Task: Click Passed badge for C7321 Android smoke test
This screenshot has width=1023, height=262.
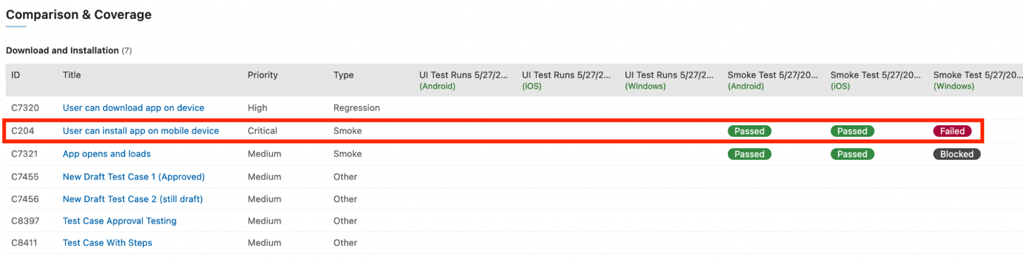Action: 749,155
